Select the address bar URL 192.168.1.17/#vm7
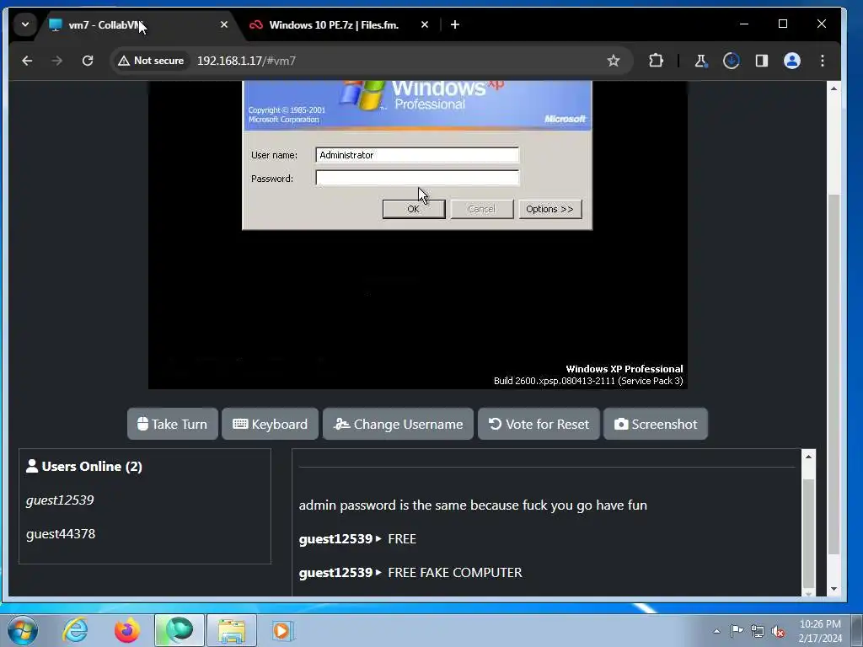 coord(246,61)
